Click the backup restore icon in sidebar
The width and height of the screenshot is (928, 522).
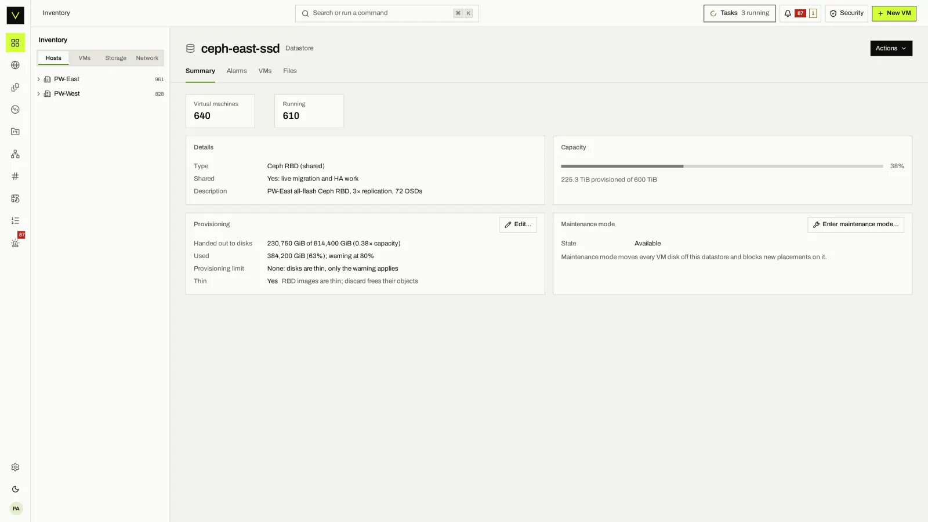[x=15, y=198]
